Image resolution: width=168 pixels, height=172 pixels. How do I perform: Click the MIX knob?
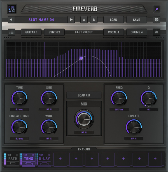tap(84, 119)
